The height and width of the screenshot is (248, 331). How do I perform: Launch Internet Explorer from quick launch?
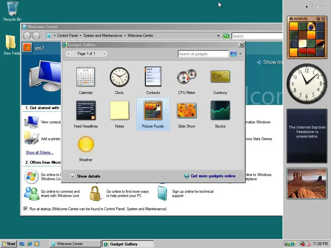coord(29,244)
